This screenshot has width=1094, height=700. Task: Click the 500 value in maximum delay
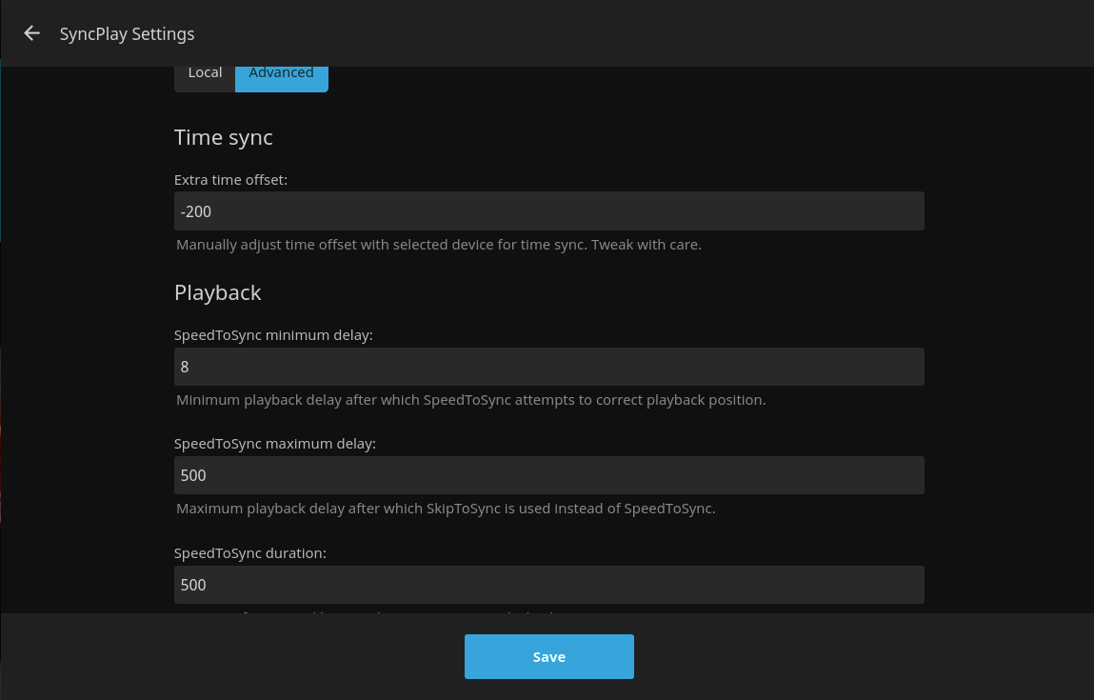tap(192, 474)
